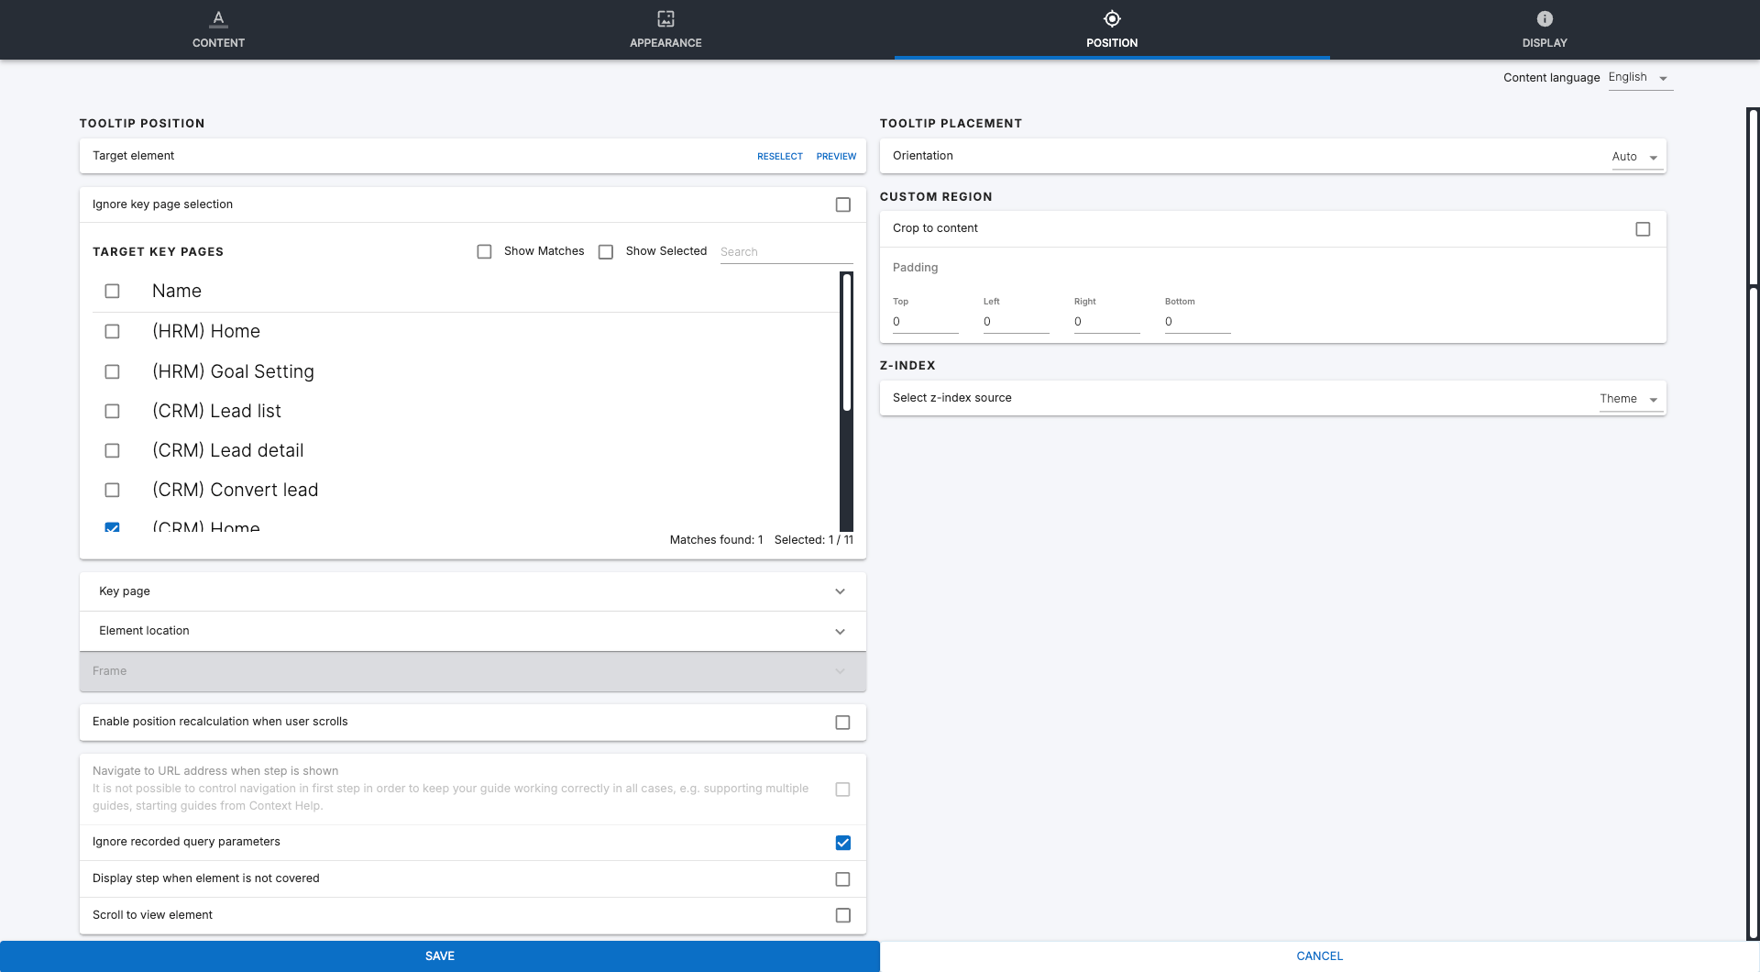Click the Position target icon
This screenshot has width=1760, height=972.
coord(1112,18)
